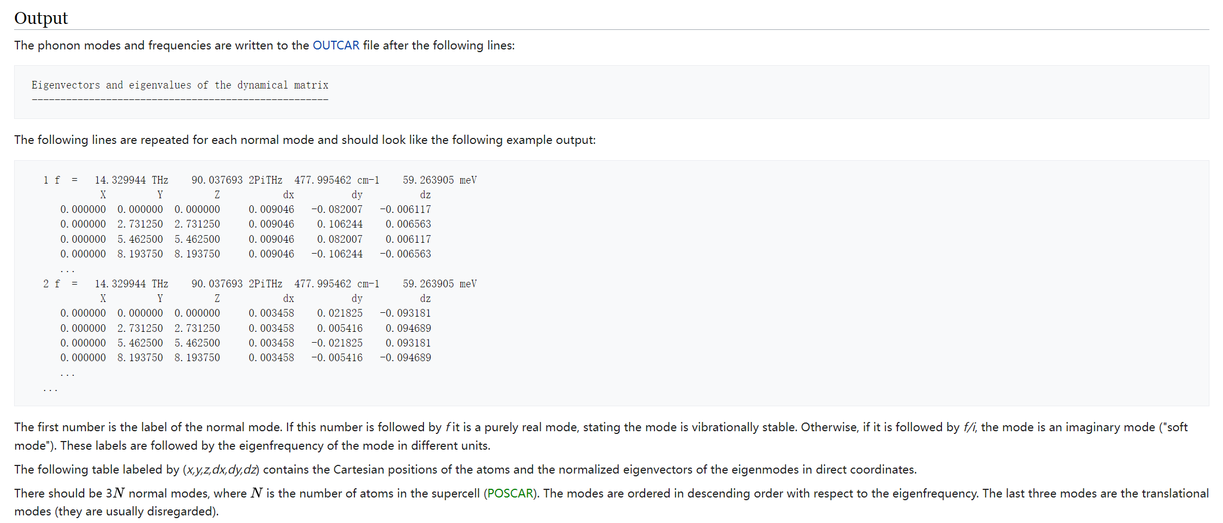1223x523 pixels.
Task: Click the dx column header in mode 1
Action: (288, 194)
